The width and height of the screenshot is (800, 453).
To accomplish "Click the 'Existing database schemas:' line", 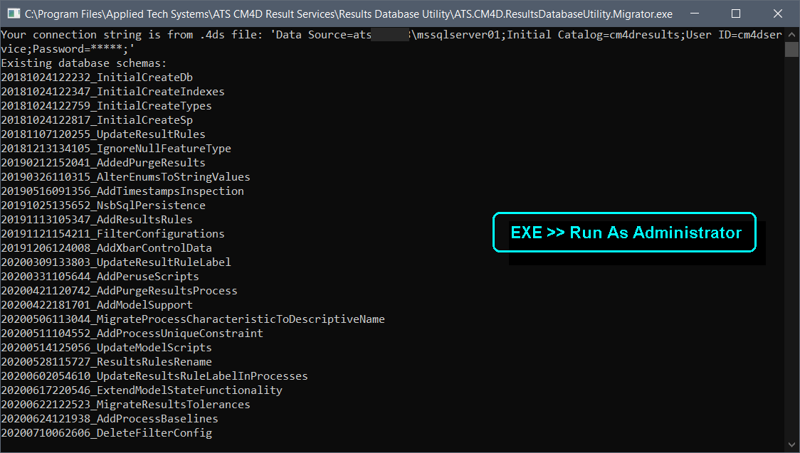I will pos(84,63).
